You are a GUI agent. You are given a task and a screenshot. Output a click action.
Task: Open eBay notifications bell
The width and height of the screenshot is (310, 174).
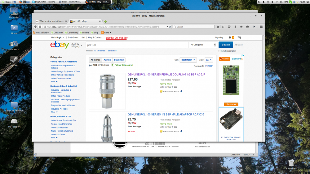230,37
